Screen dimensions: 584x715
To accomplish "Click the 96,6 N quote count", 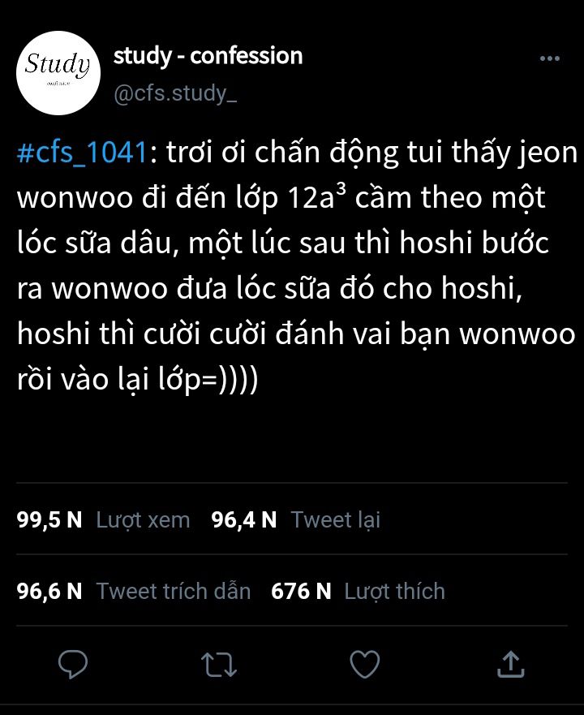I will pos(49,591).
